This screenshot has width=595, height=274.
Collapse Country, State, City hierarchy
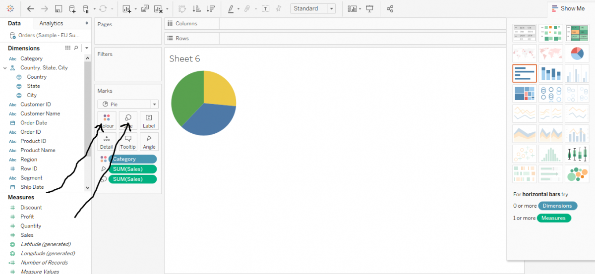point(5,68)
